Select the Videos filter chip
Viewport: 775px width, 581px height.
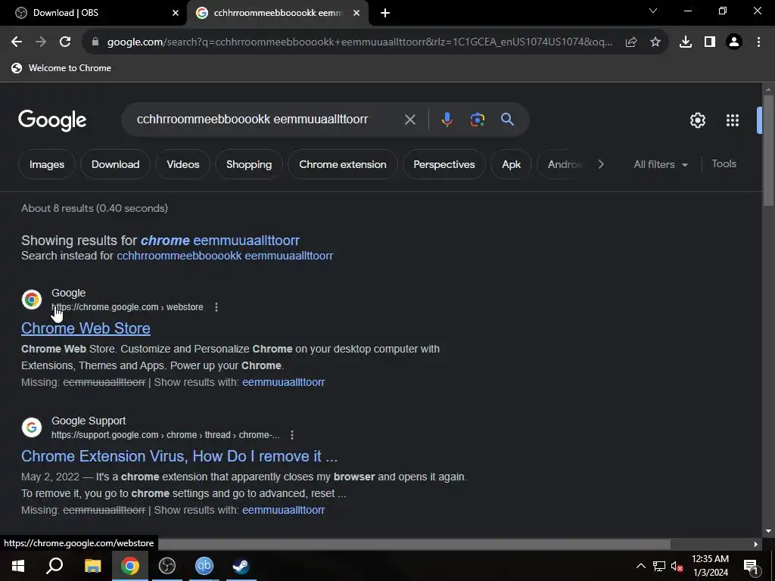pyautogui.click(x=183, y=164)
